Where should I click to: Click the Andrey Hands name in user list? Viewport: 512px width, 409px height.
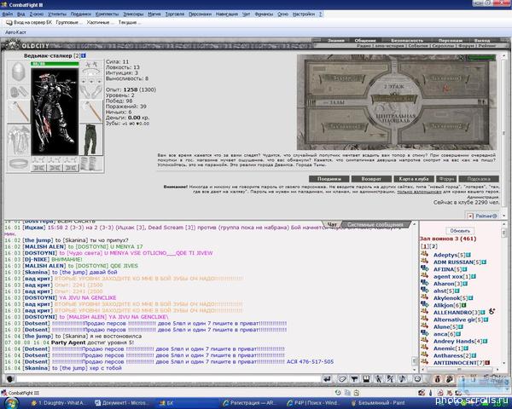click(454, 341)
